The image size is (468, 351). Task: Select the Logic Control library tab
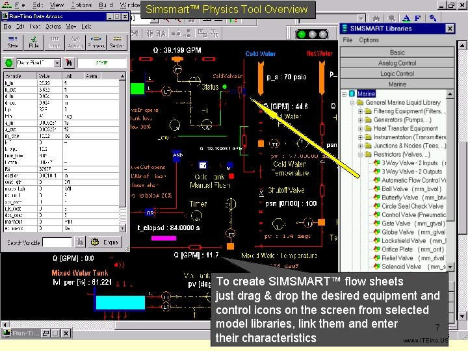[x=397, y=73]
